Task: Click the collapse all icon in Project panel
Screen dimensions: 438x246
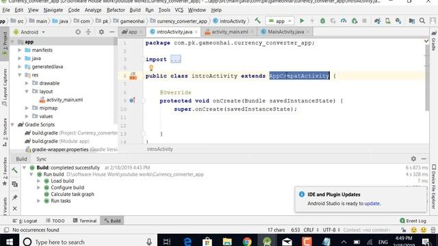Action: coord(88,32)
